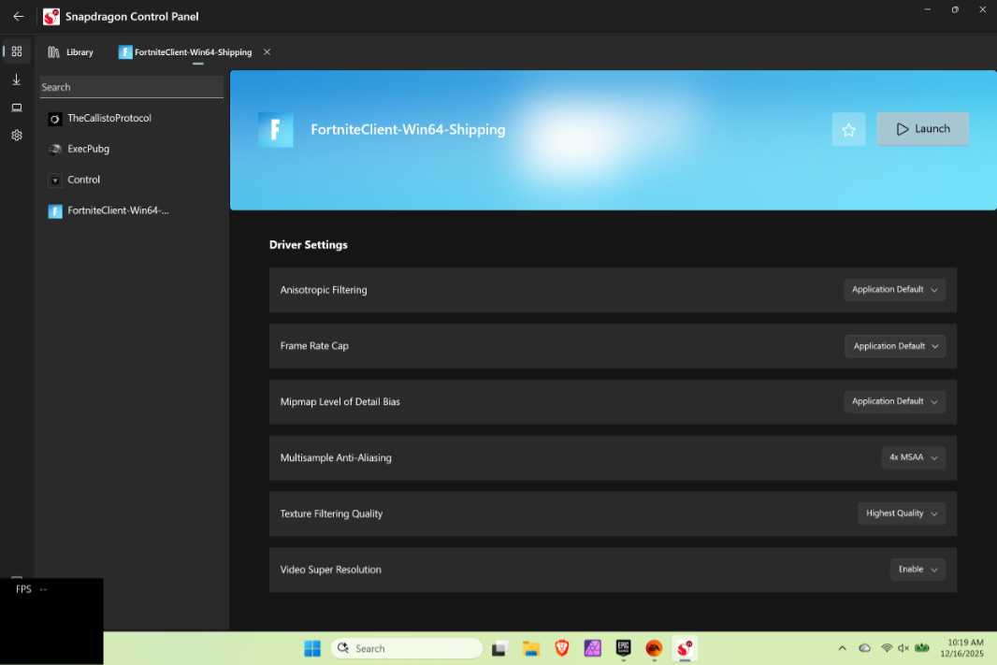997x665 pixels.
Task: Mark FortniteClient as favorite with star icon
Action: [848, 130]
